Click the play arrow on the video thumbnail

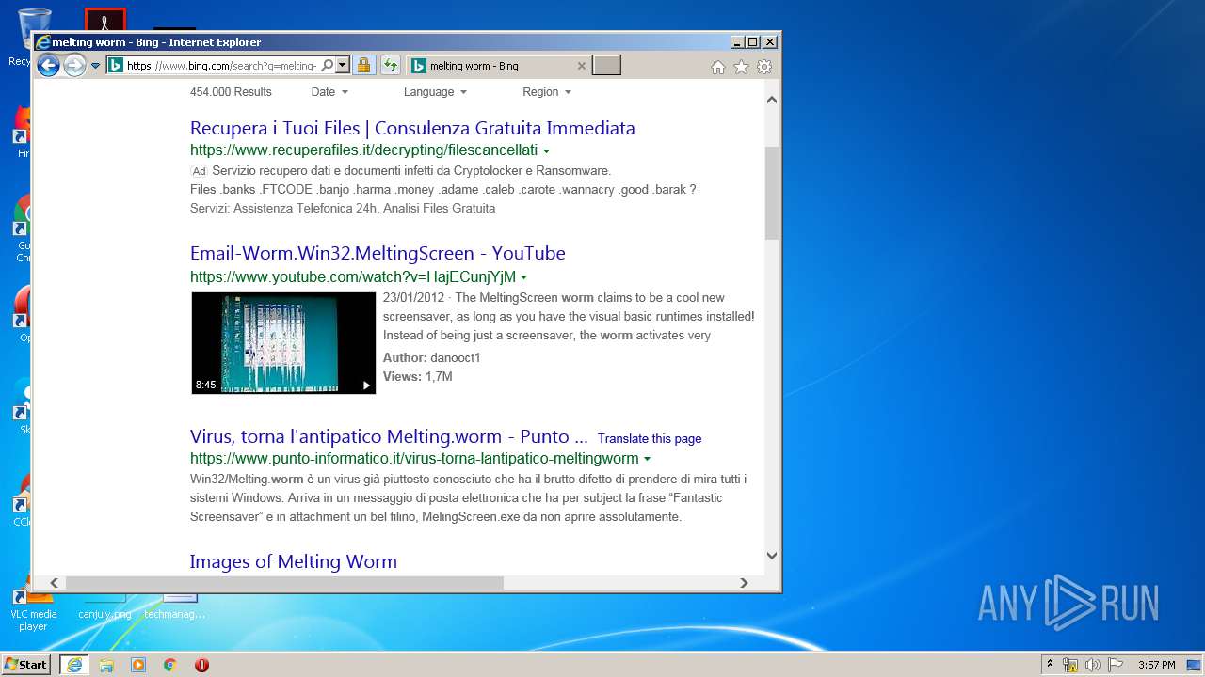[x=366, y=385]
